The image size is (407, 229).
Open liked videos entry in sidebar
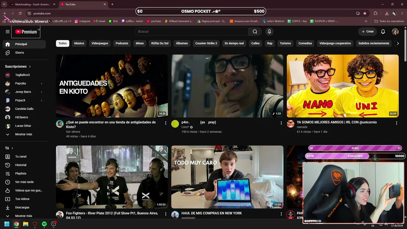tap(24, 191)
